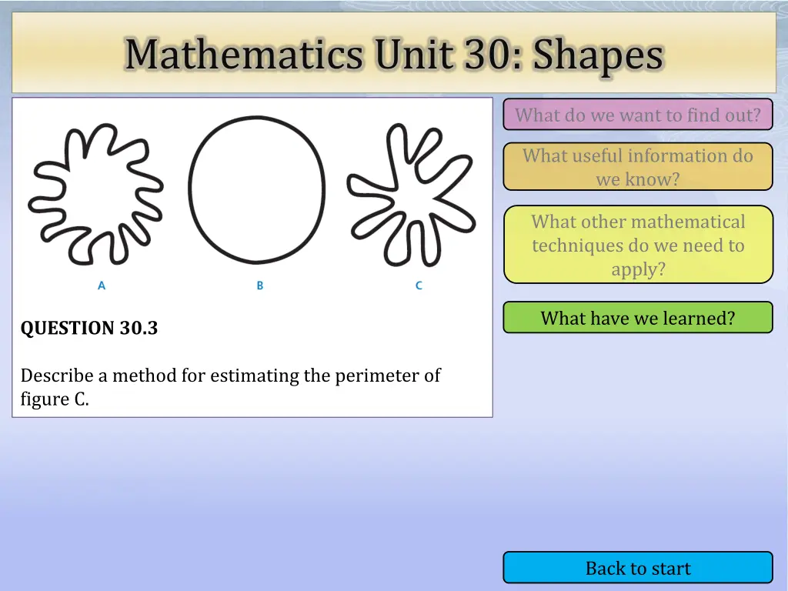Click the circle figure B
Viewport: 788px width, 591px height.
pos(257,189)
